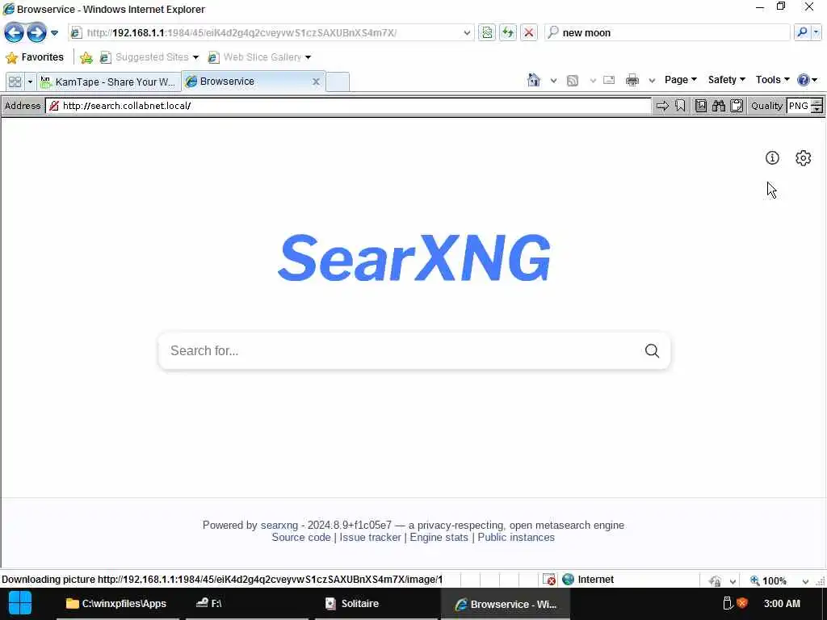Click the USB device tray icon
The width and height of the screenshot is (827, 620).
click(727, 603)
